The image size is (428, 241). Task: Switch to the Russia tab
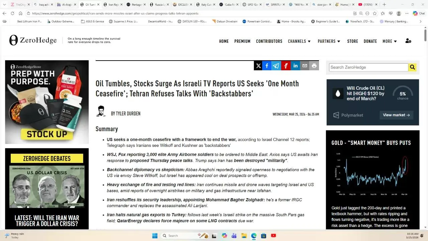160,4
